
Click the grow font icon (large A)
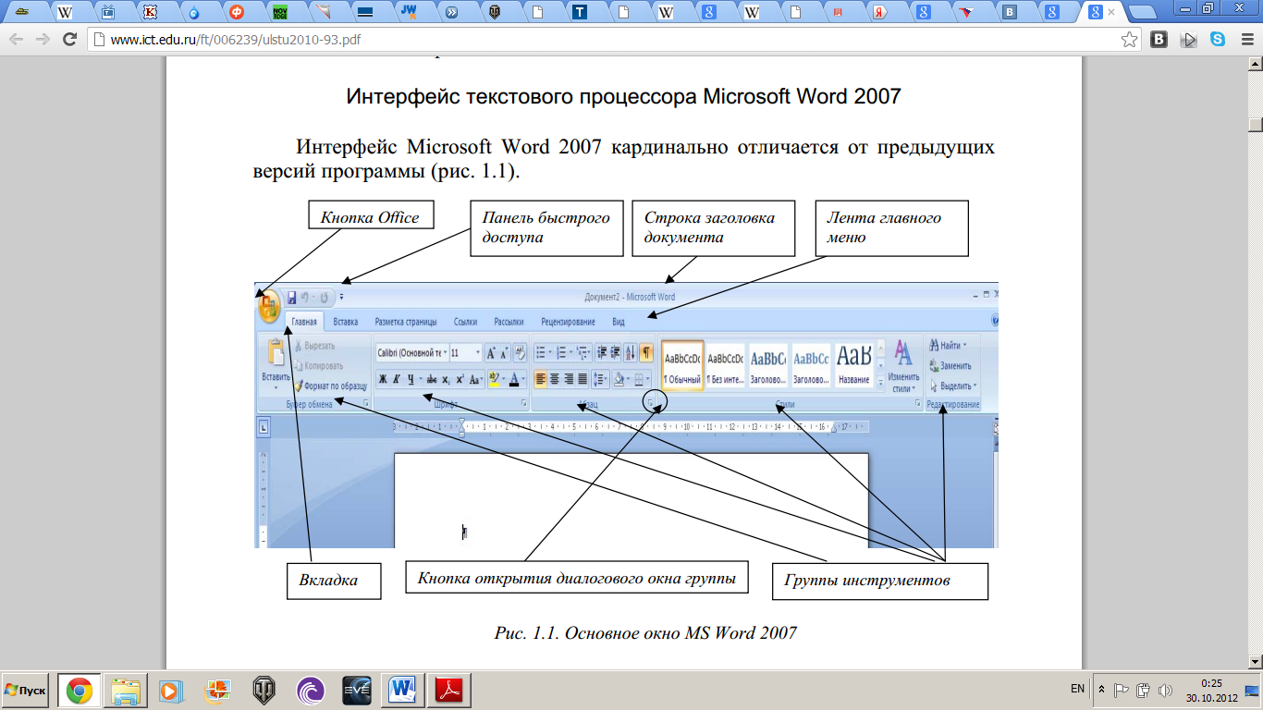(x=492, y=353)
